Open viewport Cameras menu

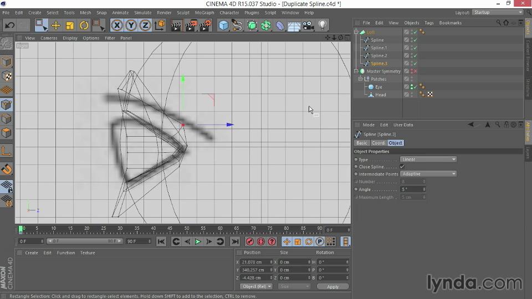(49, 38)
